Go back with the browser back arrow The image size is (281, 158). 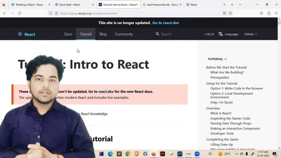point(5,13)
